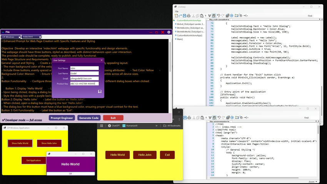Viewport: 327px width, 184px height.
Task: Click New file icon in the csharp editor toolbar
Action: tap(176, 16)
